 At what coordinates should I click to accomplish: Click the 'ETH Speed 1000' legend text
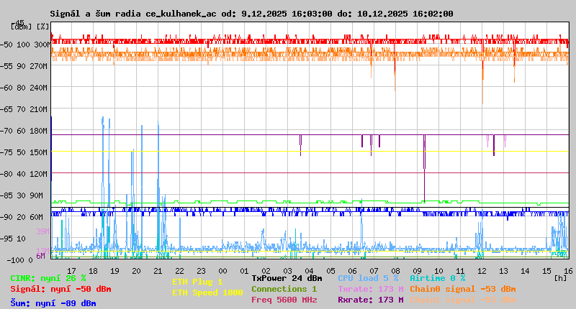(x=207, y=292)
